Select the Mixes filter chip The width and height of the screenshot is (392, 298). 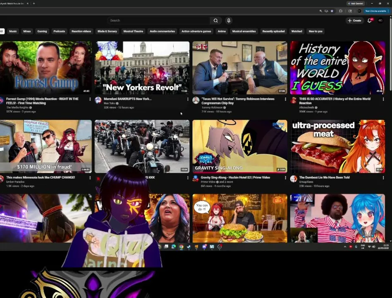click(27, 31)
